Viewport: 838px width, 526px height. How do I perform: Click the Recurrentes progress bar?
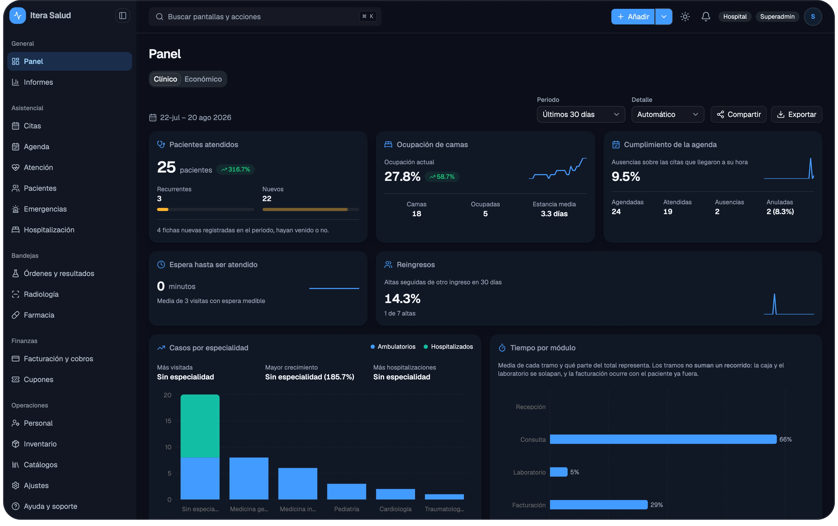click(205, 210)
